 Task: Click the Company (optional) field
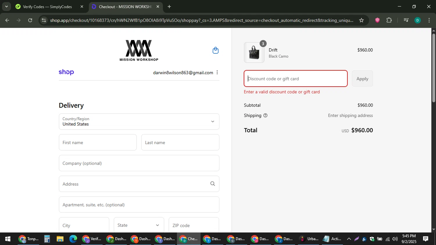point(139,163)
